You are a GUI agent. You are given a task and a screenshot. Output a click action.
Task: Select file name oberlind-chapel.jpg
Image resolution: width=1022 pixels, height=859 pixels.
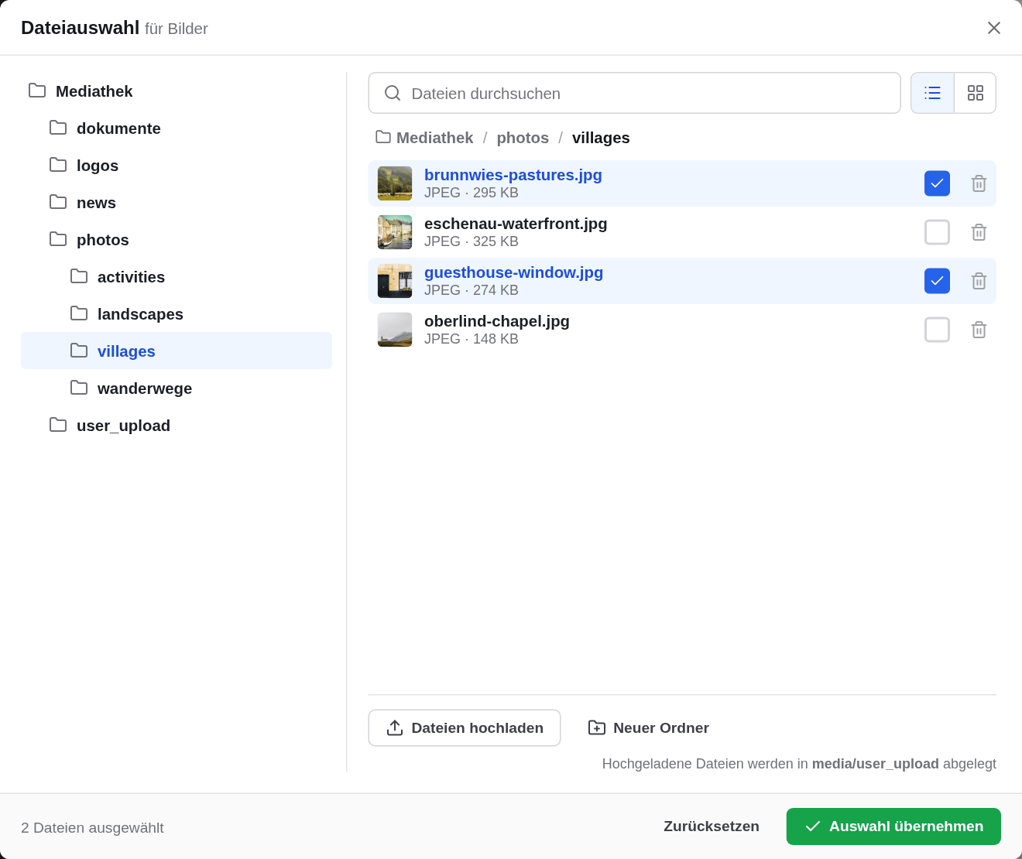point(497,321)
